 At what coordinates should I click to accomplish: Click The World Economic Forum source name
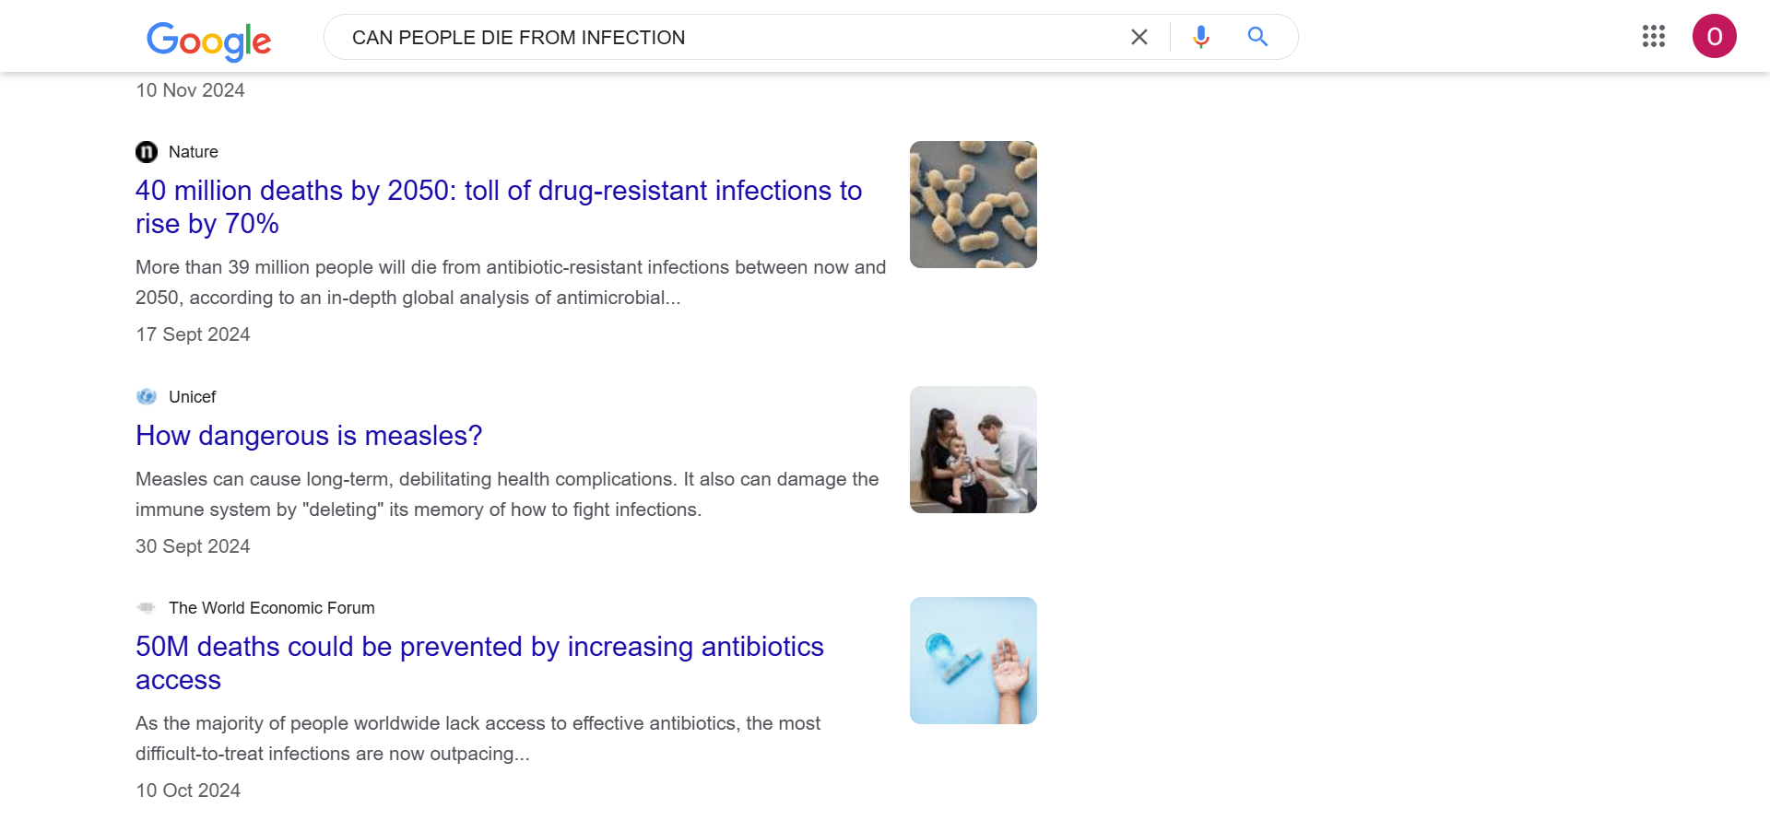pyautogui.click(x=271, y=608)
